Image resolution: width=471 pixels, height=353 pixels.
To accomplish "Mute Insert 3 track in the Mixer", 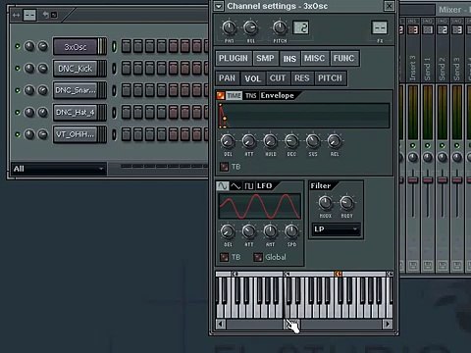I will point(413,145).
